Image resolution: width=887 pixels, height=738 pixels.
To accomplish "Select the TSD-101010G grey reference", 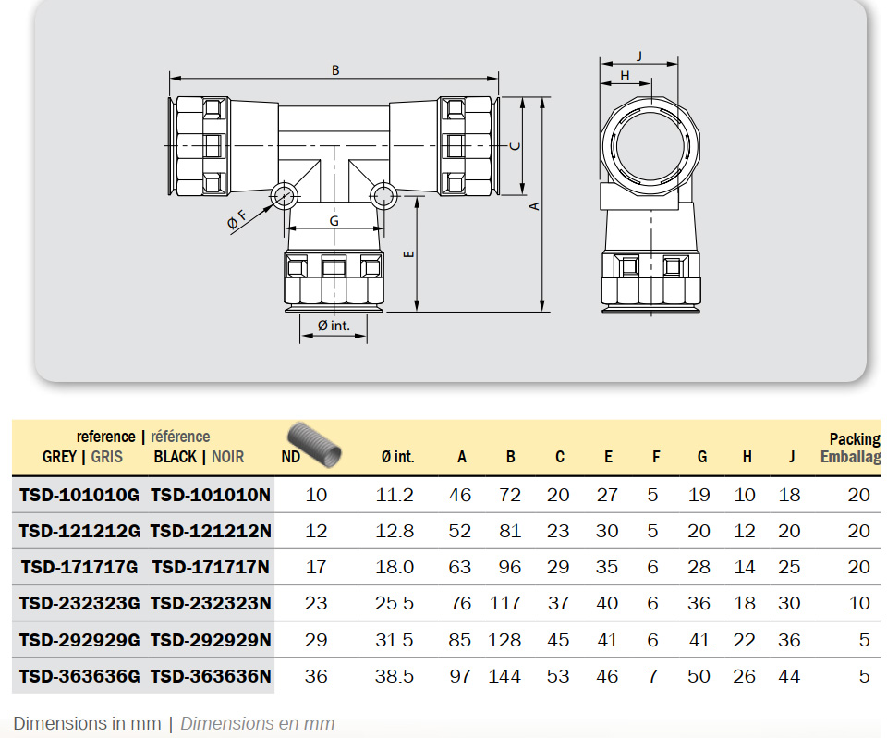I will [79, 495].
